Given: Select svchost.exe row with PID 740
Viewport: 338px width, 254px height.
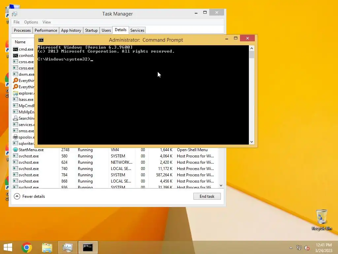Looking at the screenshot, I should point(115,168).
